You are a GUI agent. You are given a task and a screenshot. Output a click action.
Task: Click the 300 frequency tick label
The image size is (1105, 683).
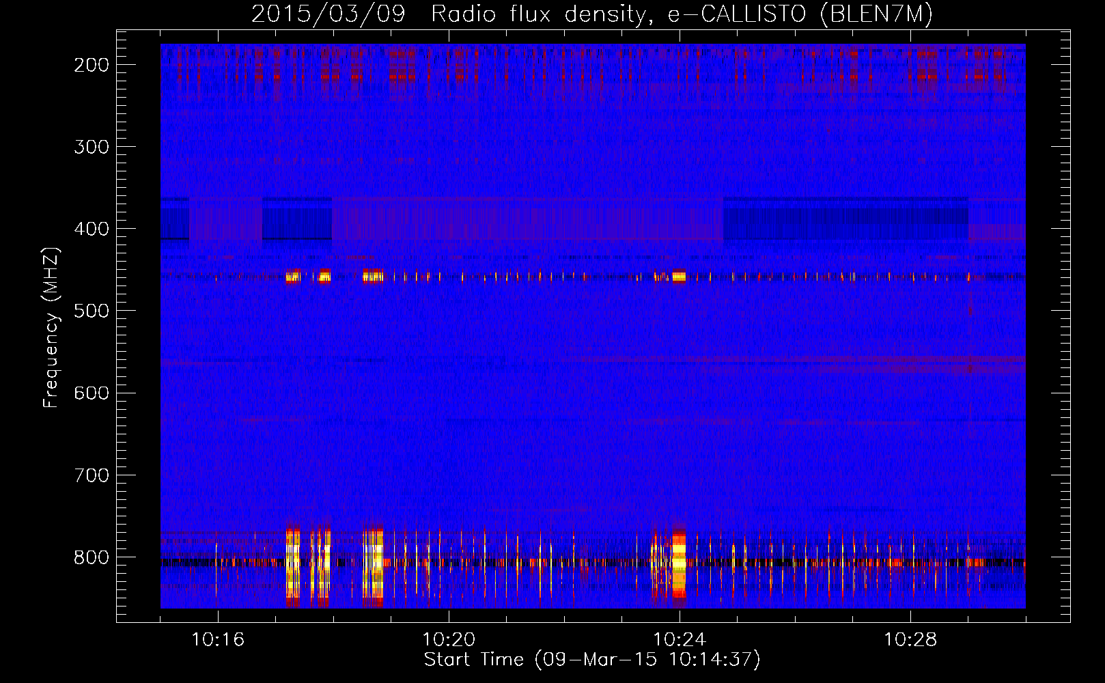[x=92, y=147]
